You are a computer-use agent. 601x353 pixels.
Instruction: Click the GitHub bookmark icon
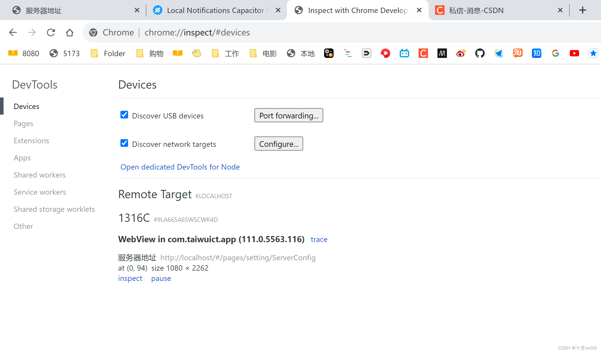tap(480, 53)
